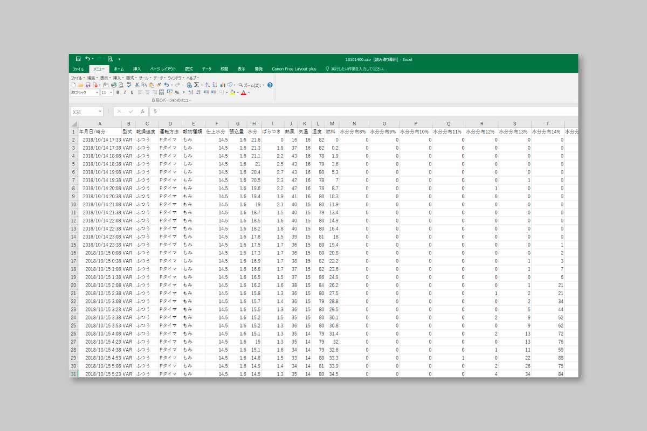Click the Paste clipboard icon
The height and width of the screenshot is (431, 647).
[151, 85]
